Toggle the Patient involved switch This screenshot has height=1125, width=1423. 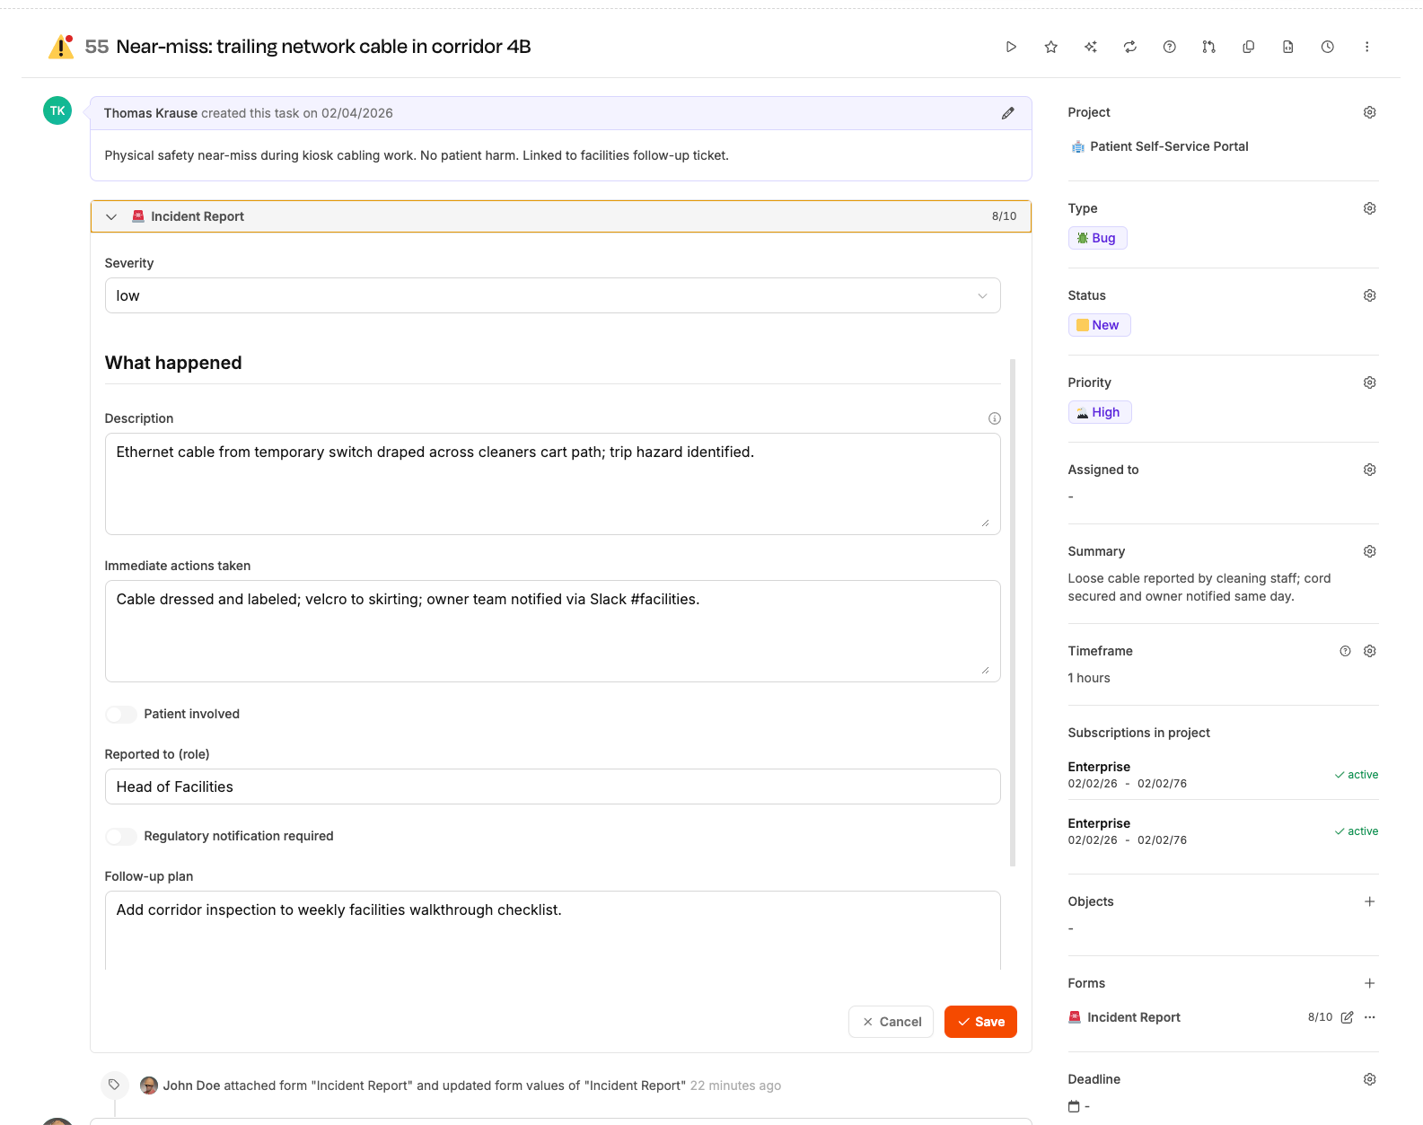coord(121,714)
